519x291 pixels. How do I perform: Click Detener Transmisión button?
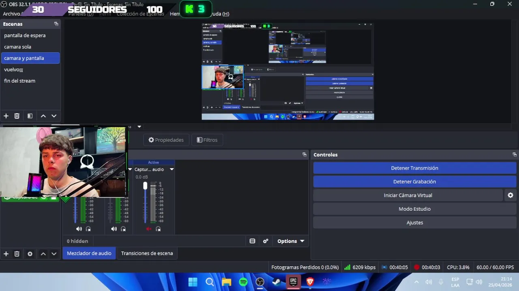point(414,168)
